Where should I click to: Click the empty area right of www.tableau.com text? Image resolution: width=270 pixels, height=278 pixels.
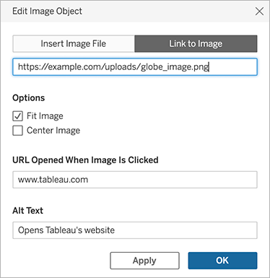click(x=172, y=180)
